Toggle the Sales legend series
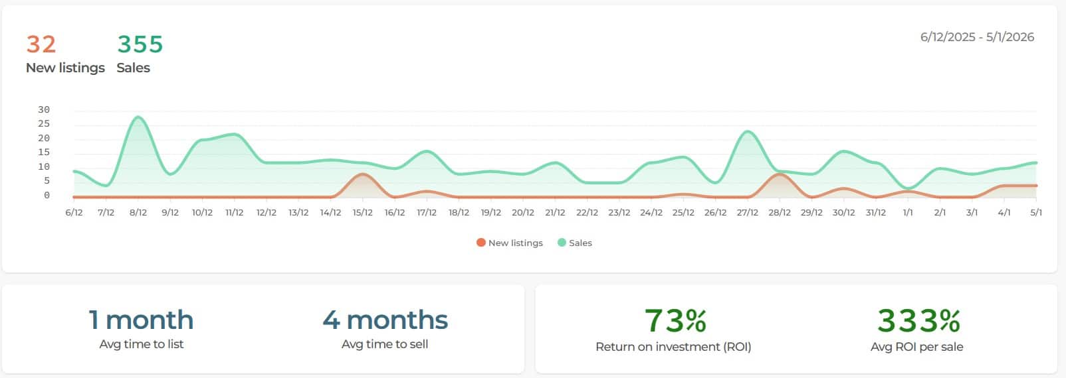 click(580, 243)
